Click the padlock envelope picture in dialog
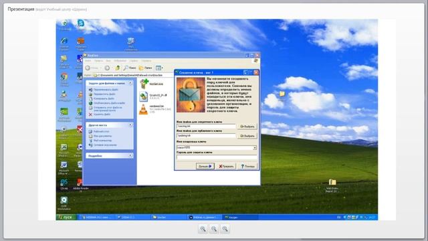The image size is (428, 241). 191,95
